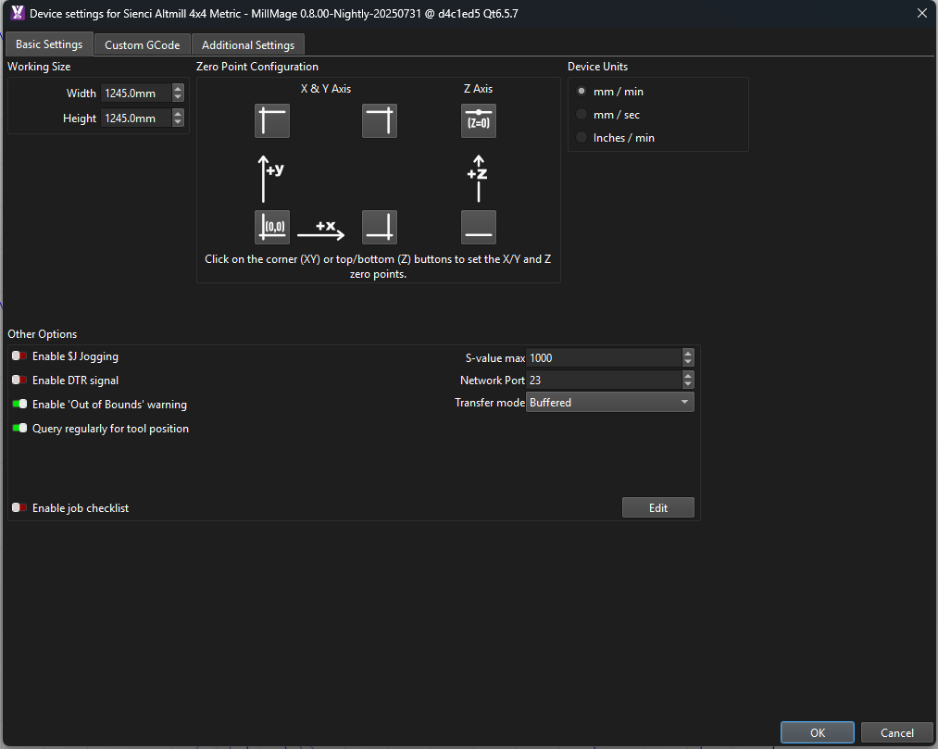Set zero point at bottom-right XY corner
Screen dimensions: 938x749
[x=379, y=226]
